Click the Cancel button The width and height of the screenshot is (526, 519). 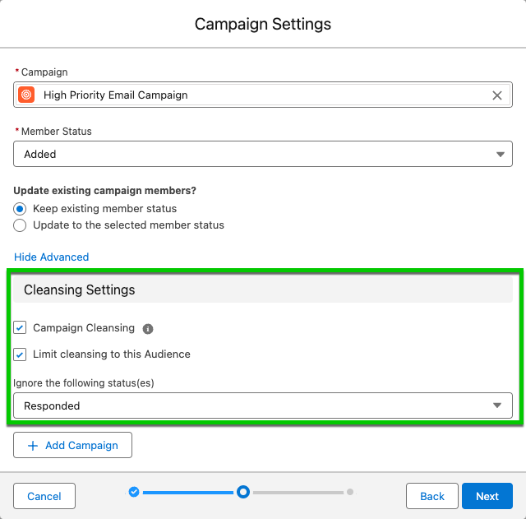tap(44, 496)
